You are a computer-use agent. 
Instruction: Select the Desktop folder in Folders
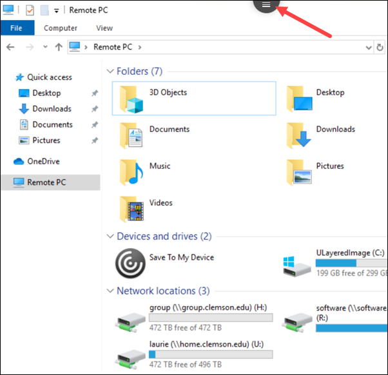(x=316, y=99)
